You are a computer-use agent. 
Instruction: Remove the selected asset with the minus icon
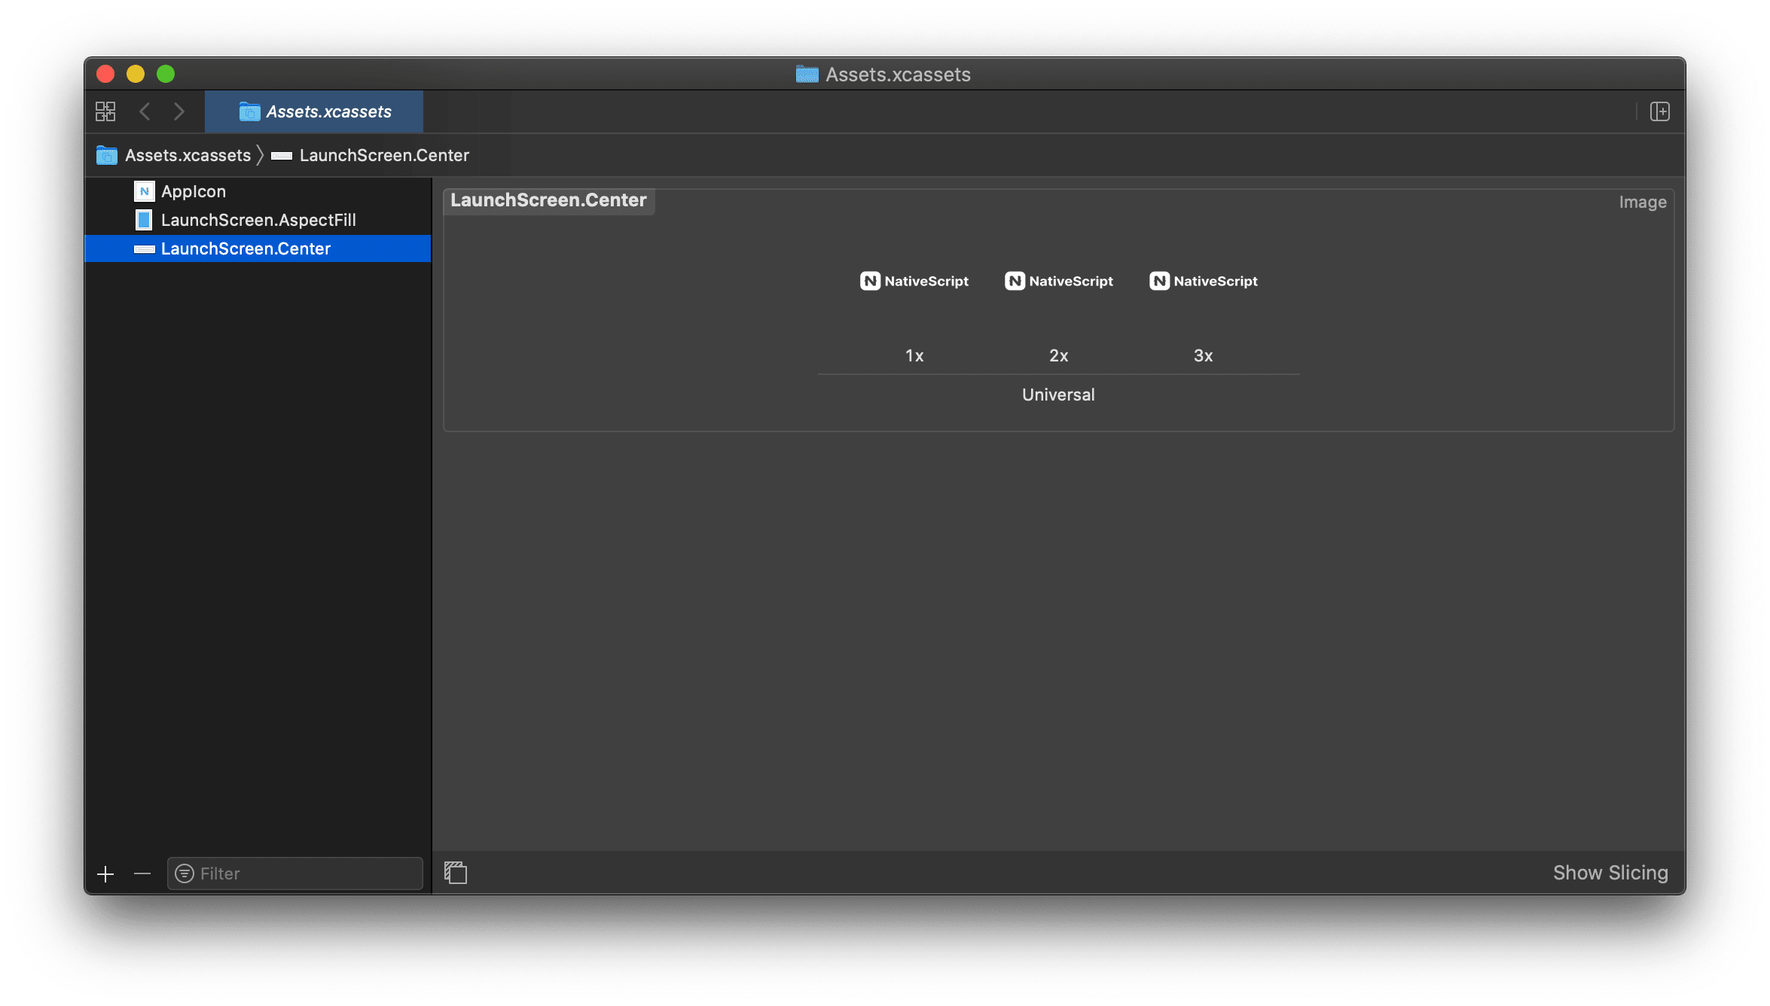coord(142,873)
